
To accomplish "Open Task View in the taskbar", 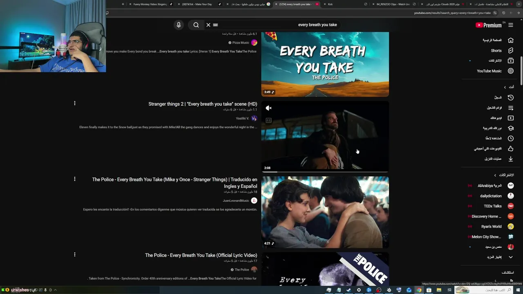I will [x=449, y=290].
